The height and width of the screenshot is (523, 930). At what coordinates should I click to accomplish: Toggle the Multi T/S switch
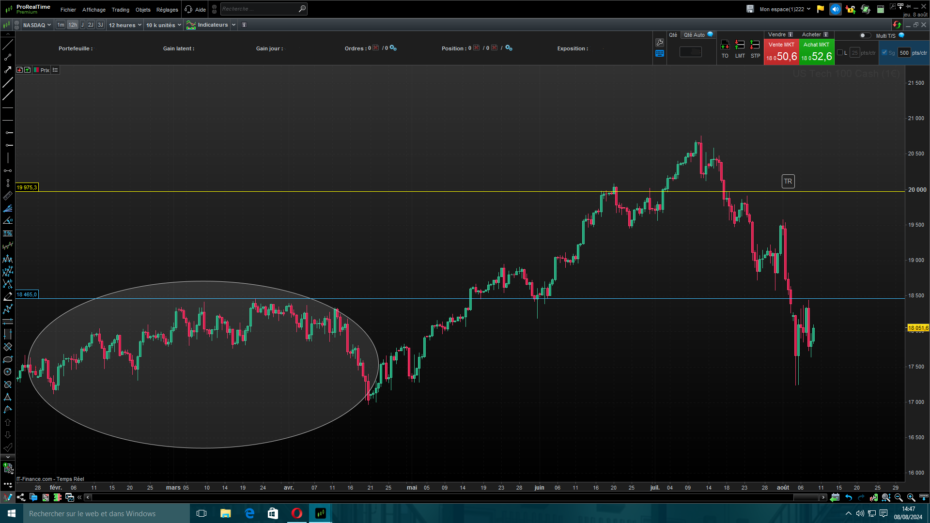865,35
